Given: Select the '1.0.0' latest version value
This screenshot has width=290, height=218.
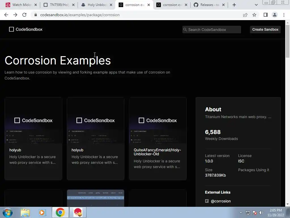Looking at the screenshot, I should point(209,161).
